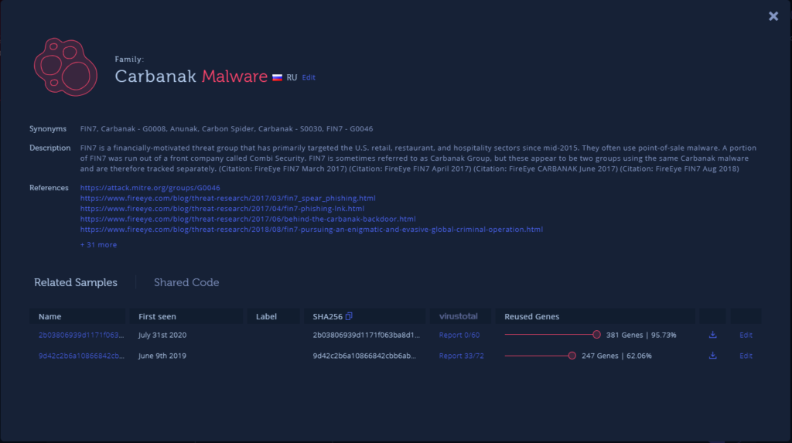Viewport: 792px width, 443px height.
Task: Select the Related Samples tab
Action: pyautogui.click(x=76, y=283)
